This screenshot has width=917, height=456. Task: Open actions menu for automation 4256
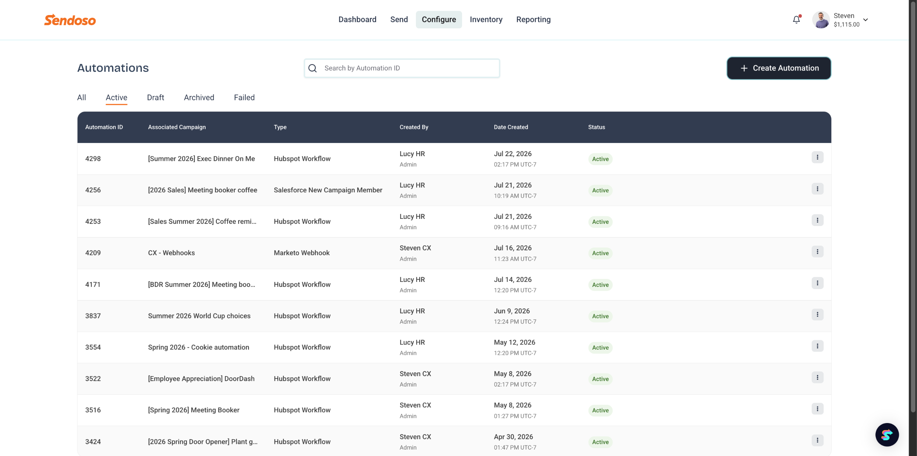817,189
